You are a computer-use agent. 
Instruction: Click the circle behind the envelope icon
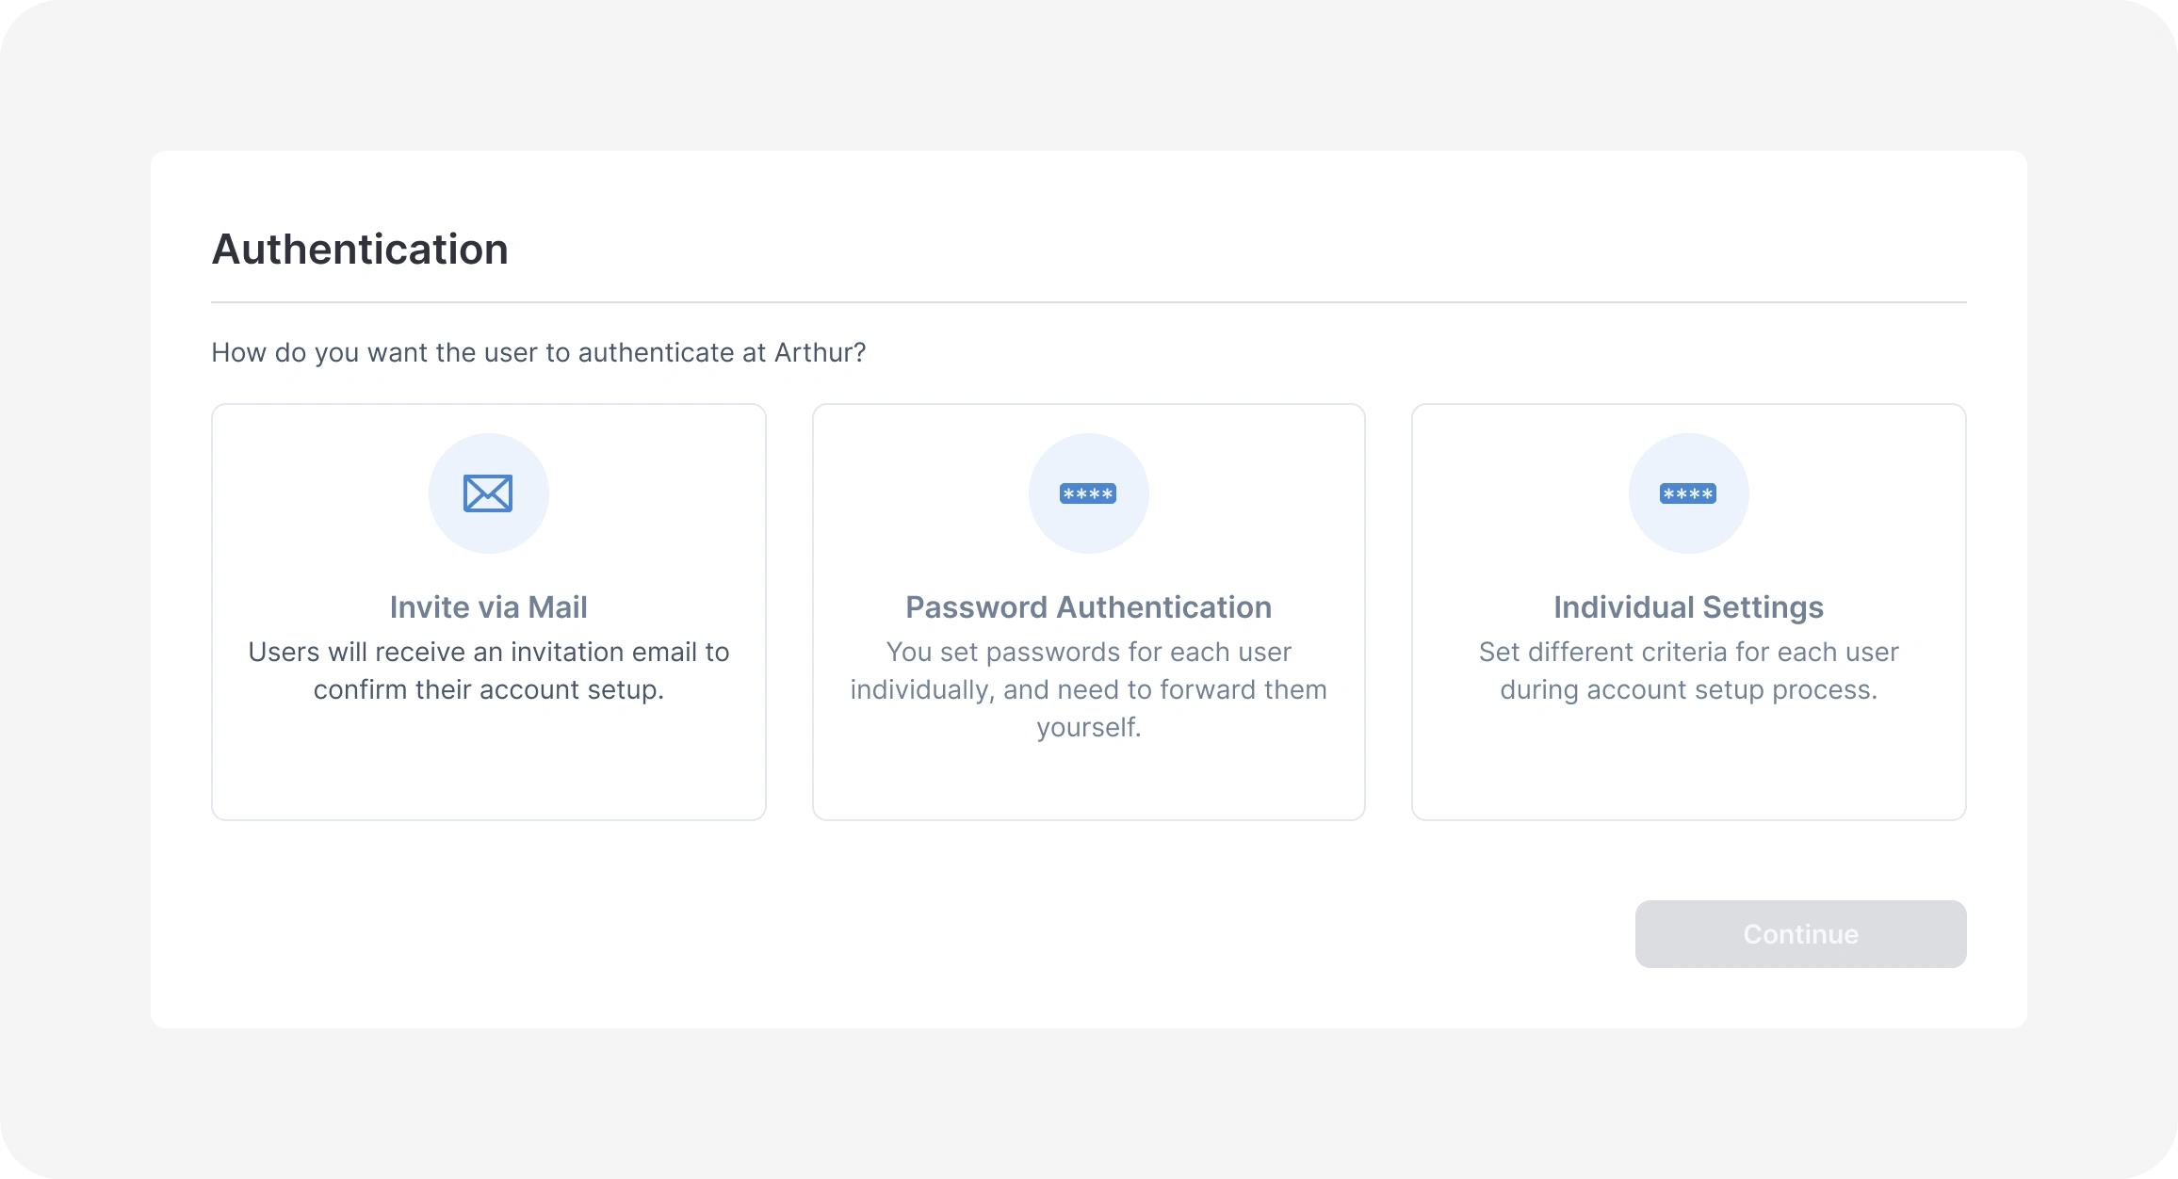(488, 493)
